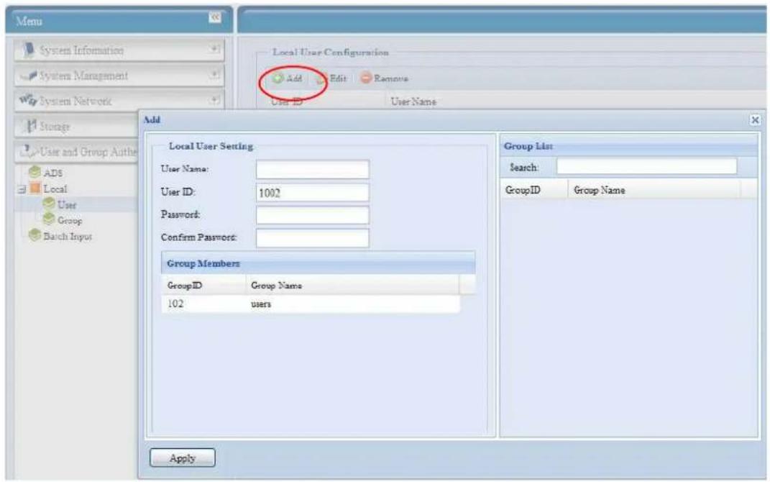Select the Local tree node
The image size is (770, 482).
click(55, 188)
